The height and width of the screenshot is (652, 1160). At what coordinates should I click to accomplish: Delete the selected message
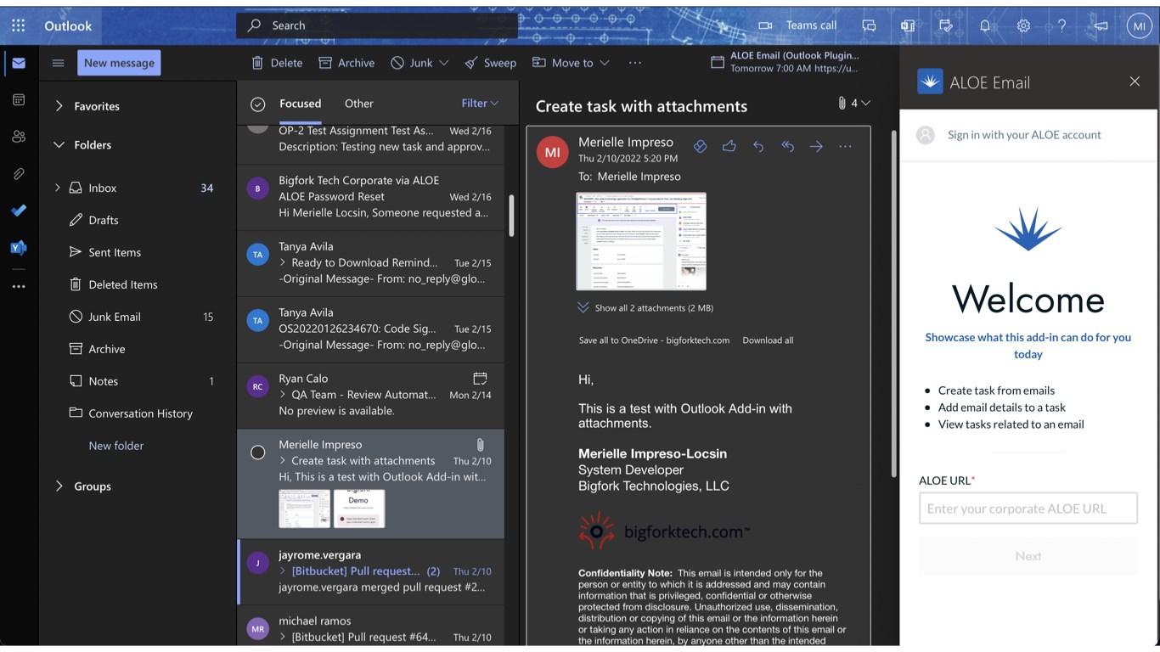(x=277, y=63)
